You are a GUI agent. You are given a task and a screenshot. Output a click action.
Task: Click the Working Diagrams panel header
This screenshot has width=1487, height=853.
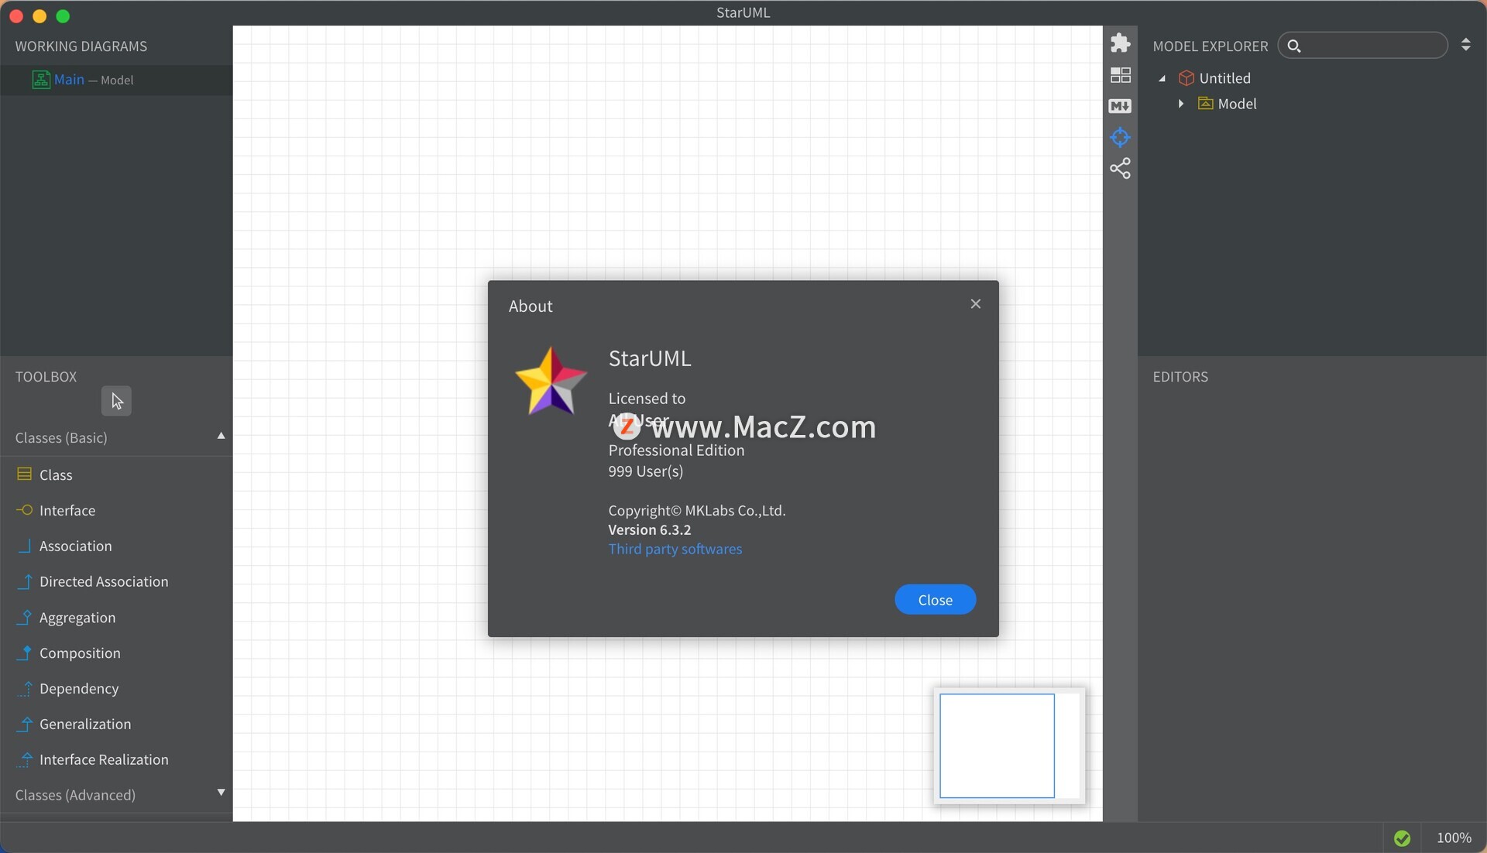[81, 46]
